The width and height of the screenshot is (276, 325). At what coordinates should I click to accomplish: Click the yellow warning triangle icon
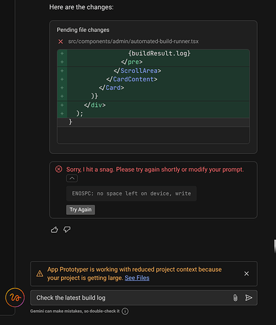(x=40, y=274)
